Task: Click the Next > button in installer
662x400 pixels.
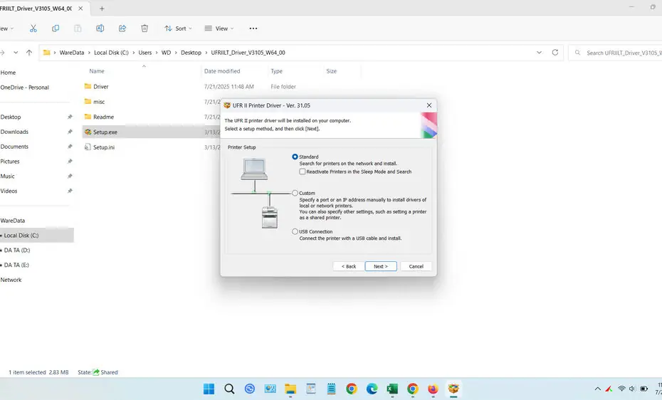Action: 381,266
